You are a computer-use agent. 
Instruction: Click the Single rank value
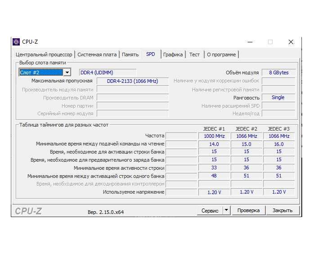coord(278,97)
